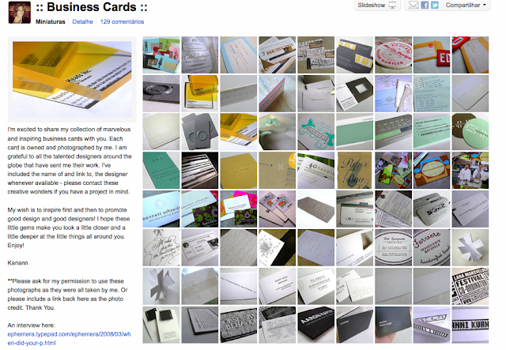Open the Ferrere handcrafted card thumbnail

click(432, 248)
